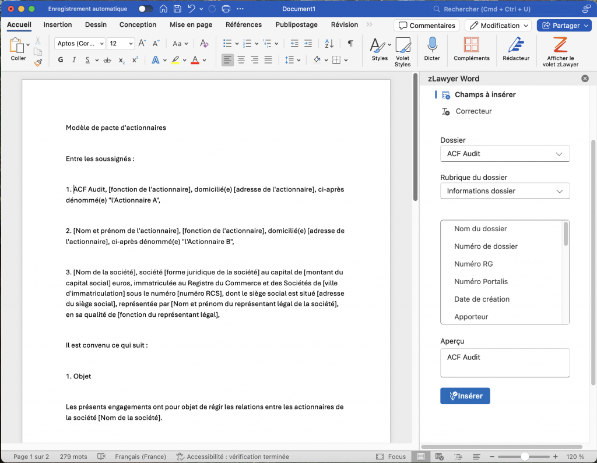Toggle italic formatting button
597x463 pixels.
pyautogui.click(x=74, y=60)
